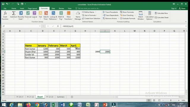Image resolution: width=190 pixels, height=107 pixels.
Task: Open the FY 22-23 sheet
Action: pos(50,97)
